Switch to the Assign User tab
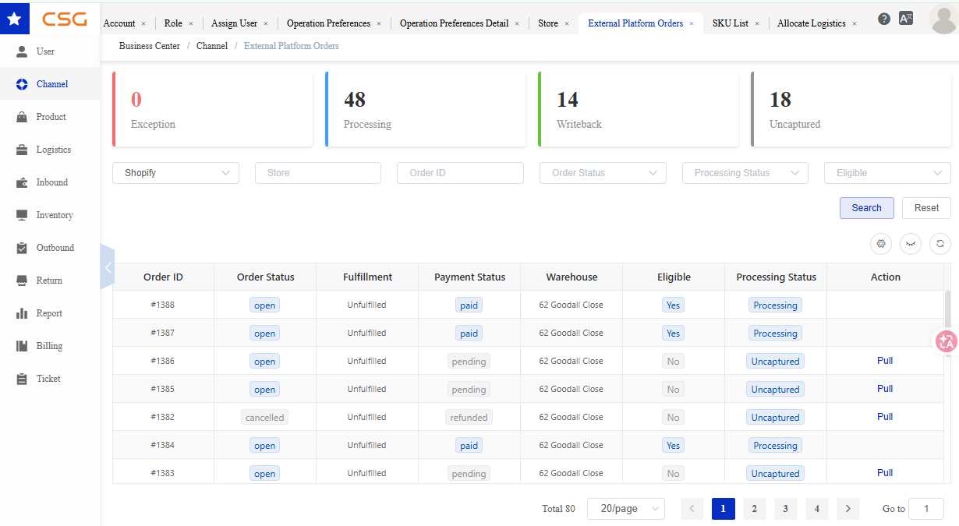This screenshot has height=526, width=959. (x=234, y=23)
